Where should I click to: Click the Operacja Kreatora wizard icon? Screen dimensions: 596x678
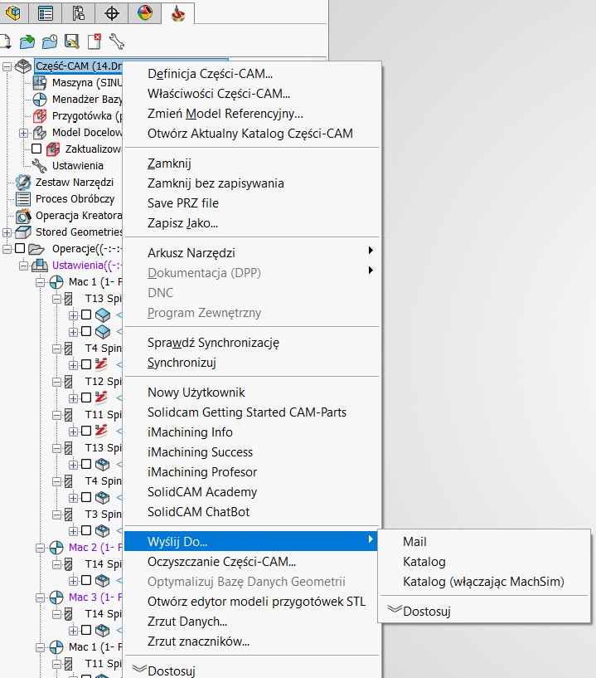[23, 215]
